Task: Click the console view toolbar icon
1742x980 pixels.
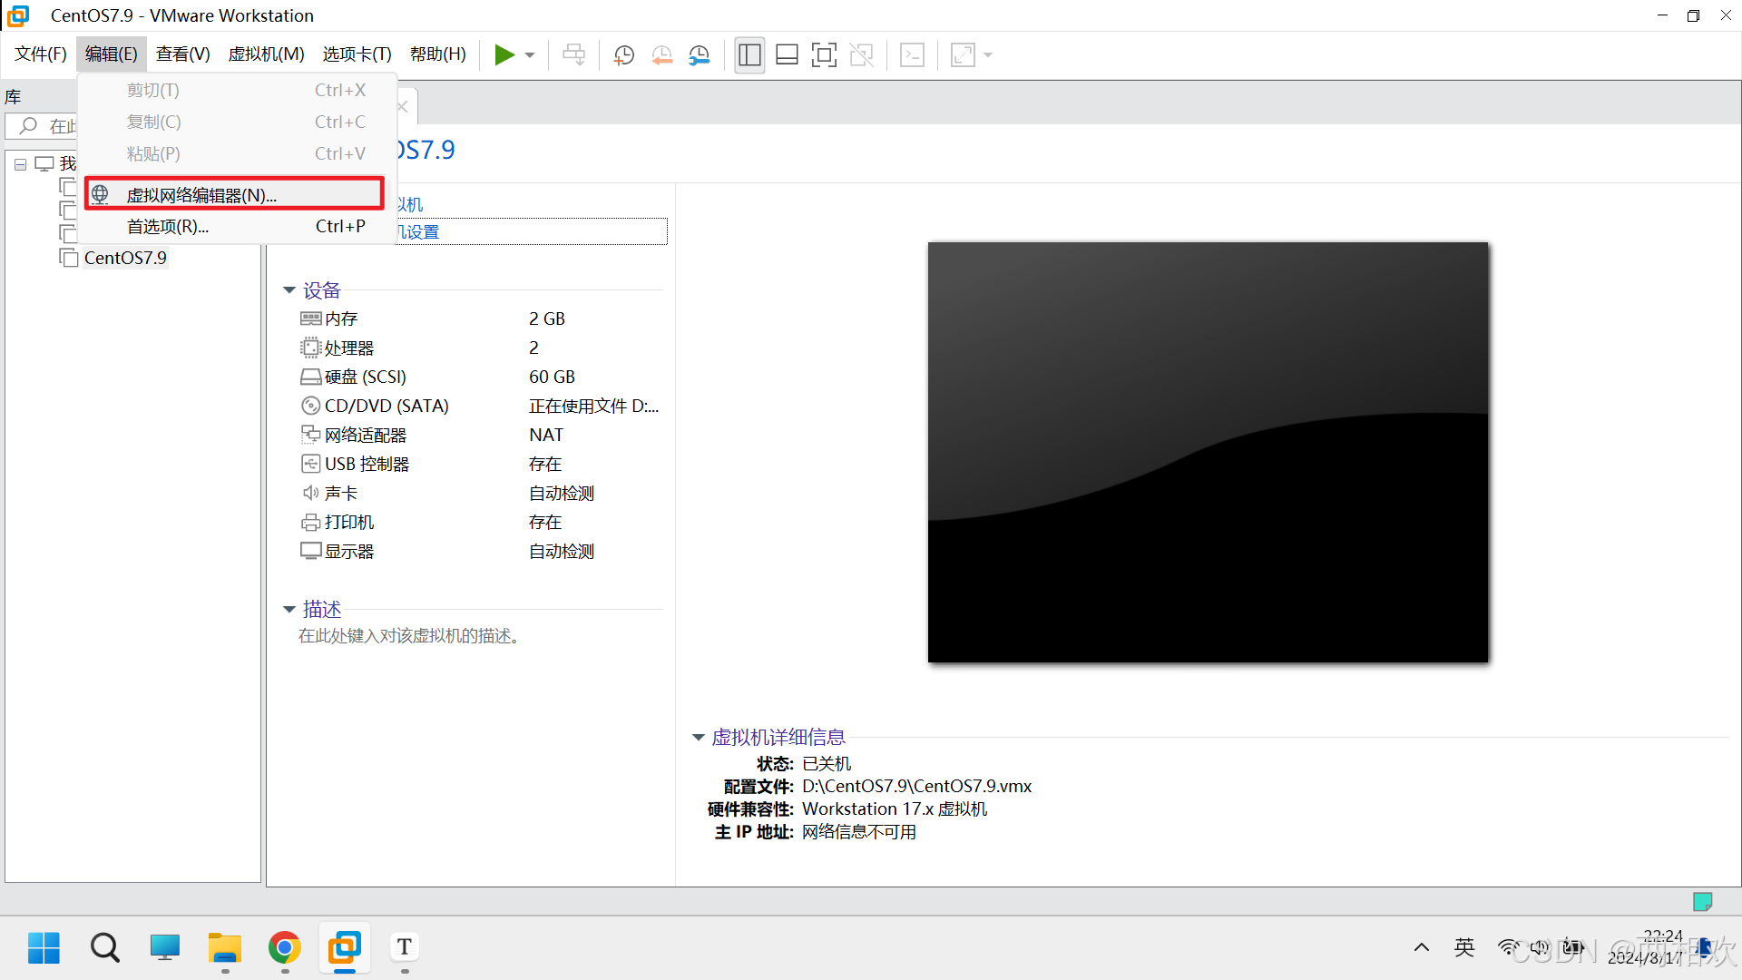Action: click(x=912, y=55)
